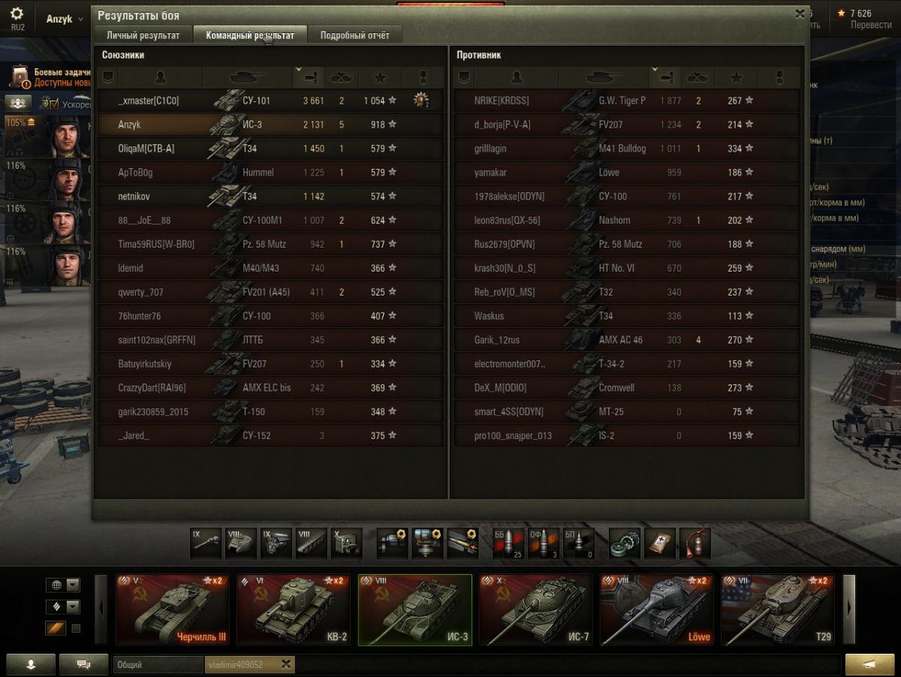The height and width of the screenshot is (677, 901).
Task: Open the gun rammer equipment slot
Action: pyautogui.click(x=463, y=543)
